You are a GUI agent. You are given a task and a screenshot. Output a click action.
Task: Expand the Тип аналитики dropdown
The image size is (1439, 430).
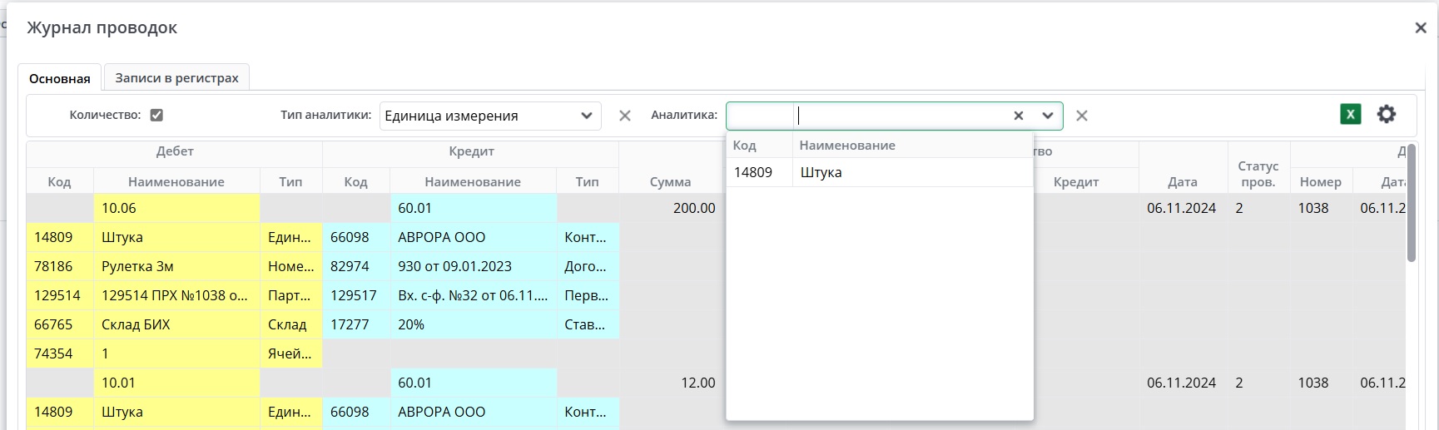(586, 116)
